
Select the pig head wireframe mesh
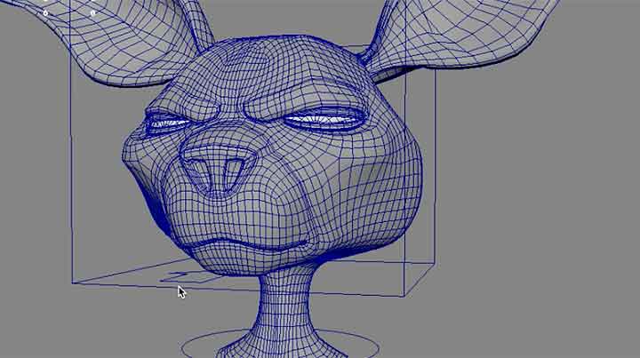click(x=272, y=155)
